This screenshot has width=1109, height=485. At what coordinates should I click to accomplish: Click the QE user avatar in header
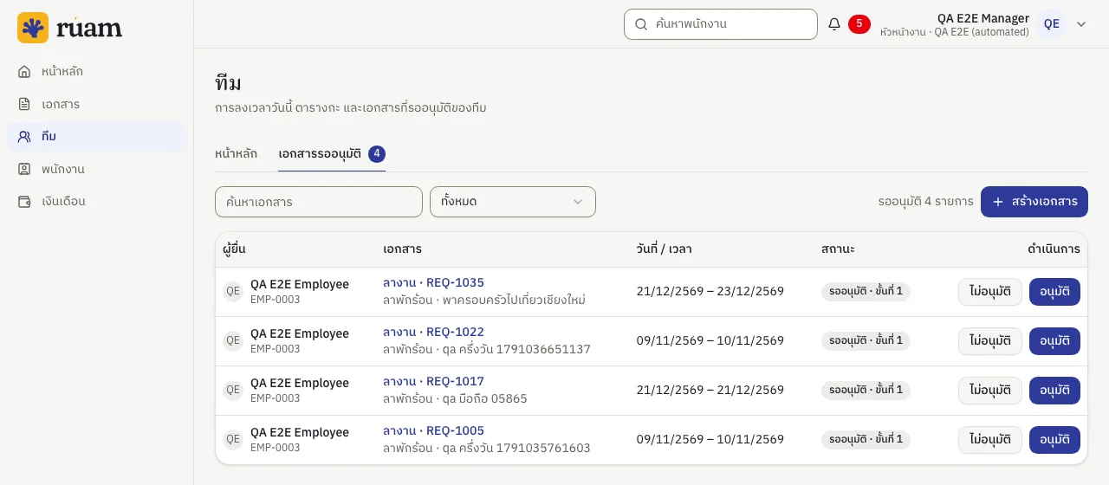pyautogui.click(x=1052, y=24)
